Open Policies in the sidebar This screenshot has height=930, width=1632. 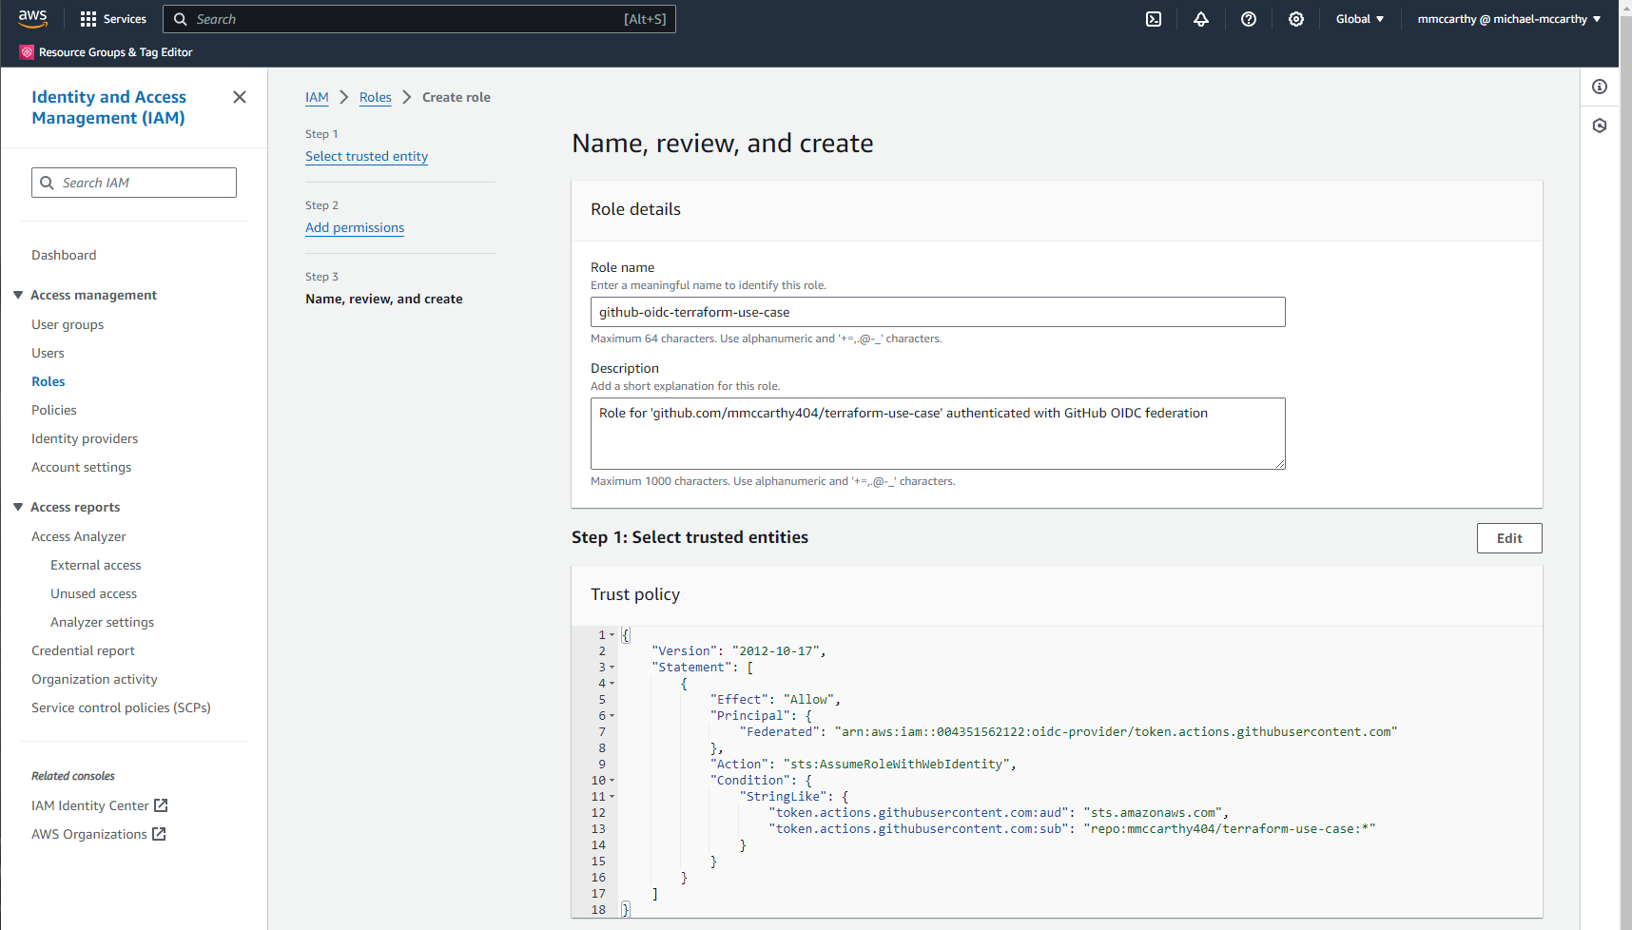[x=54, y=410]
